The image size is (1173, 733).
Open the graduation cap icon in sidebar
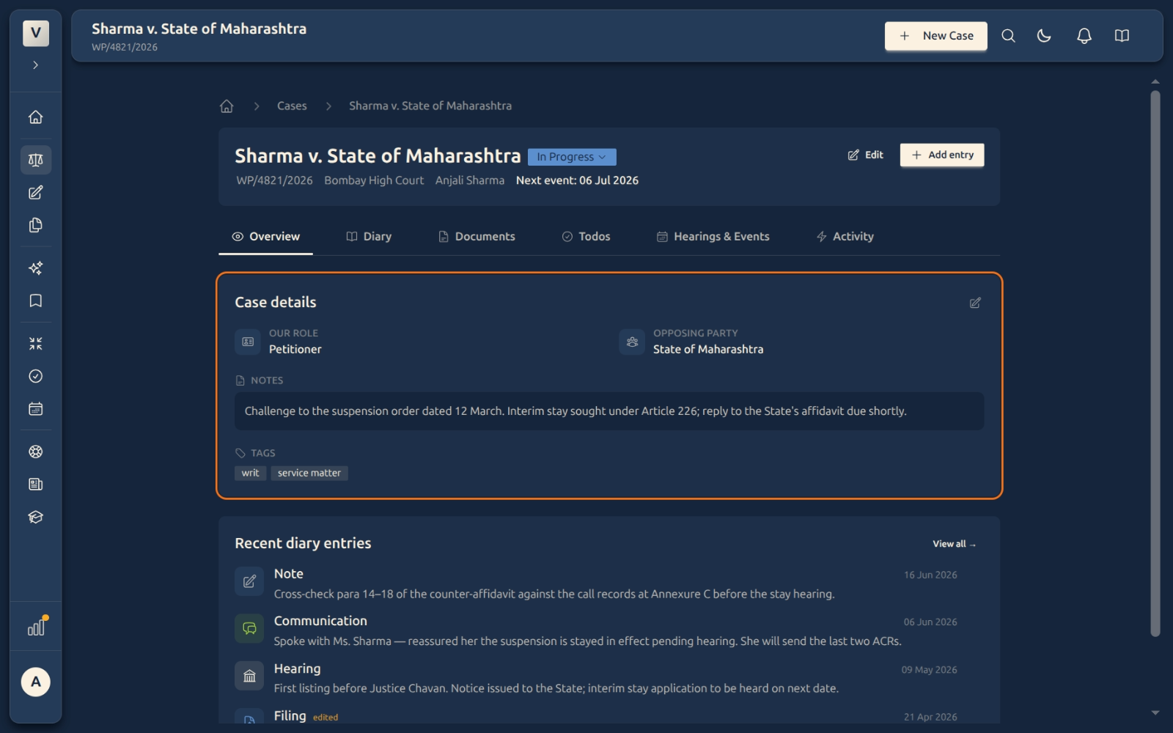tap(35, 517)
